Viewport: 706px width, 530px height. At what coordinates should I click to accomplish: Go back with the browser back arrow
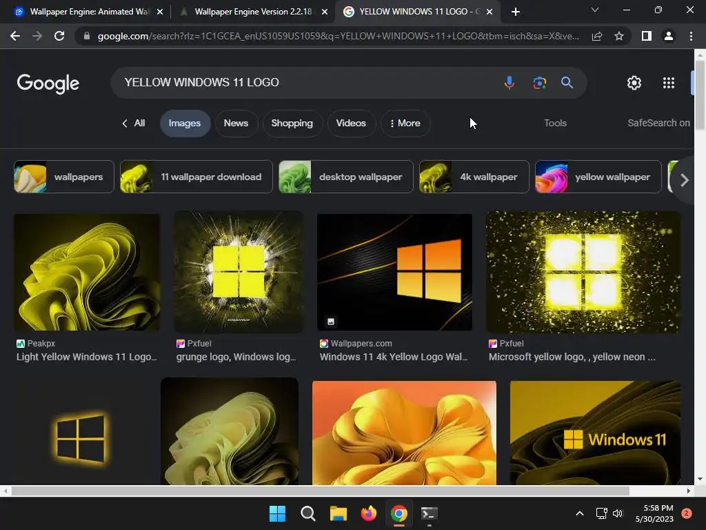(15, 36)
